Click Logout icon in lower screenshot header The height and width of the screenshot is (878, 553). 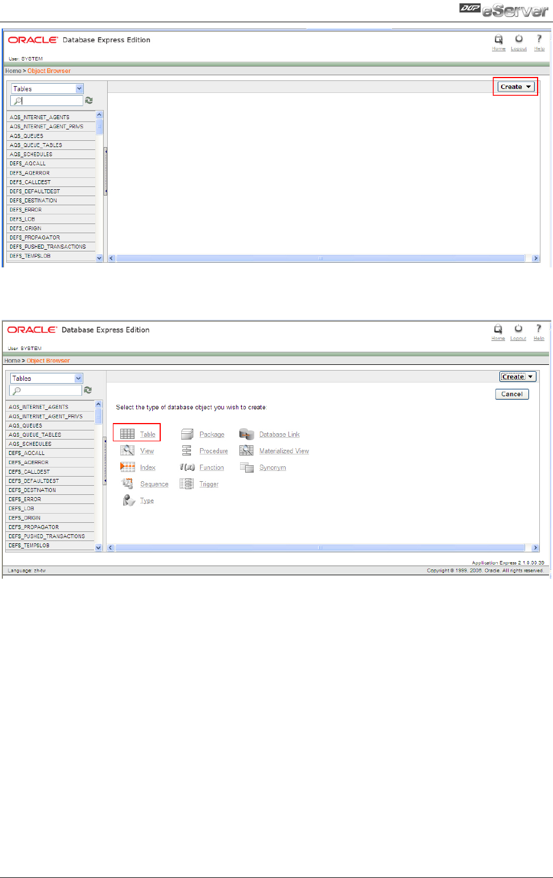(x=518, y=328)
